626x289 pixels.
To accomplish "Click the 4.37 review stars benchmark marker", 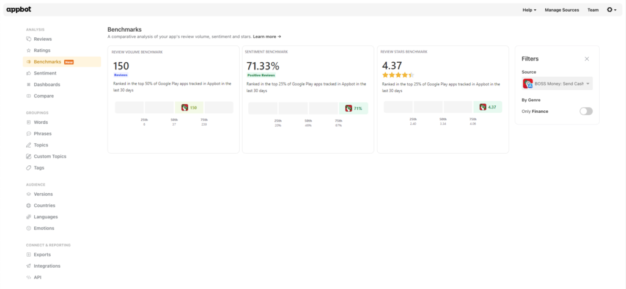I will tap(488, 107).
